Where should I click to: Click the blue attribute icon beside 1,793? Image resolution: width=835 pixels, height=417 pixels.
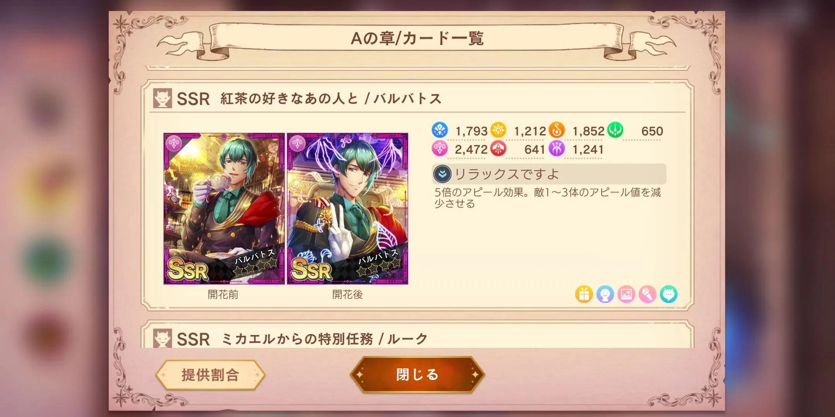click(440, 130)
